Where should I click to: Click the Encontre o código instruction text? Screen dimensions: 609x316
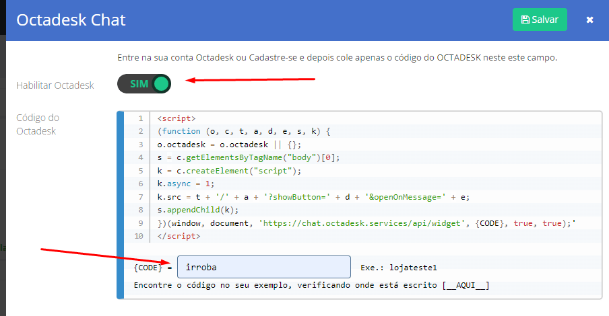pyautogui.click(x=311, y=285)
